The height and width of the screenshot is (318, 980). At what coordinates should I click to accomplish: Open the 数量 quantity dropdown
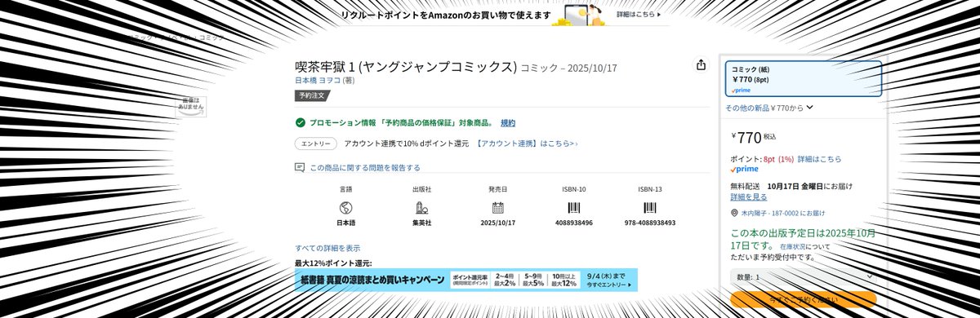803,277
